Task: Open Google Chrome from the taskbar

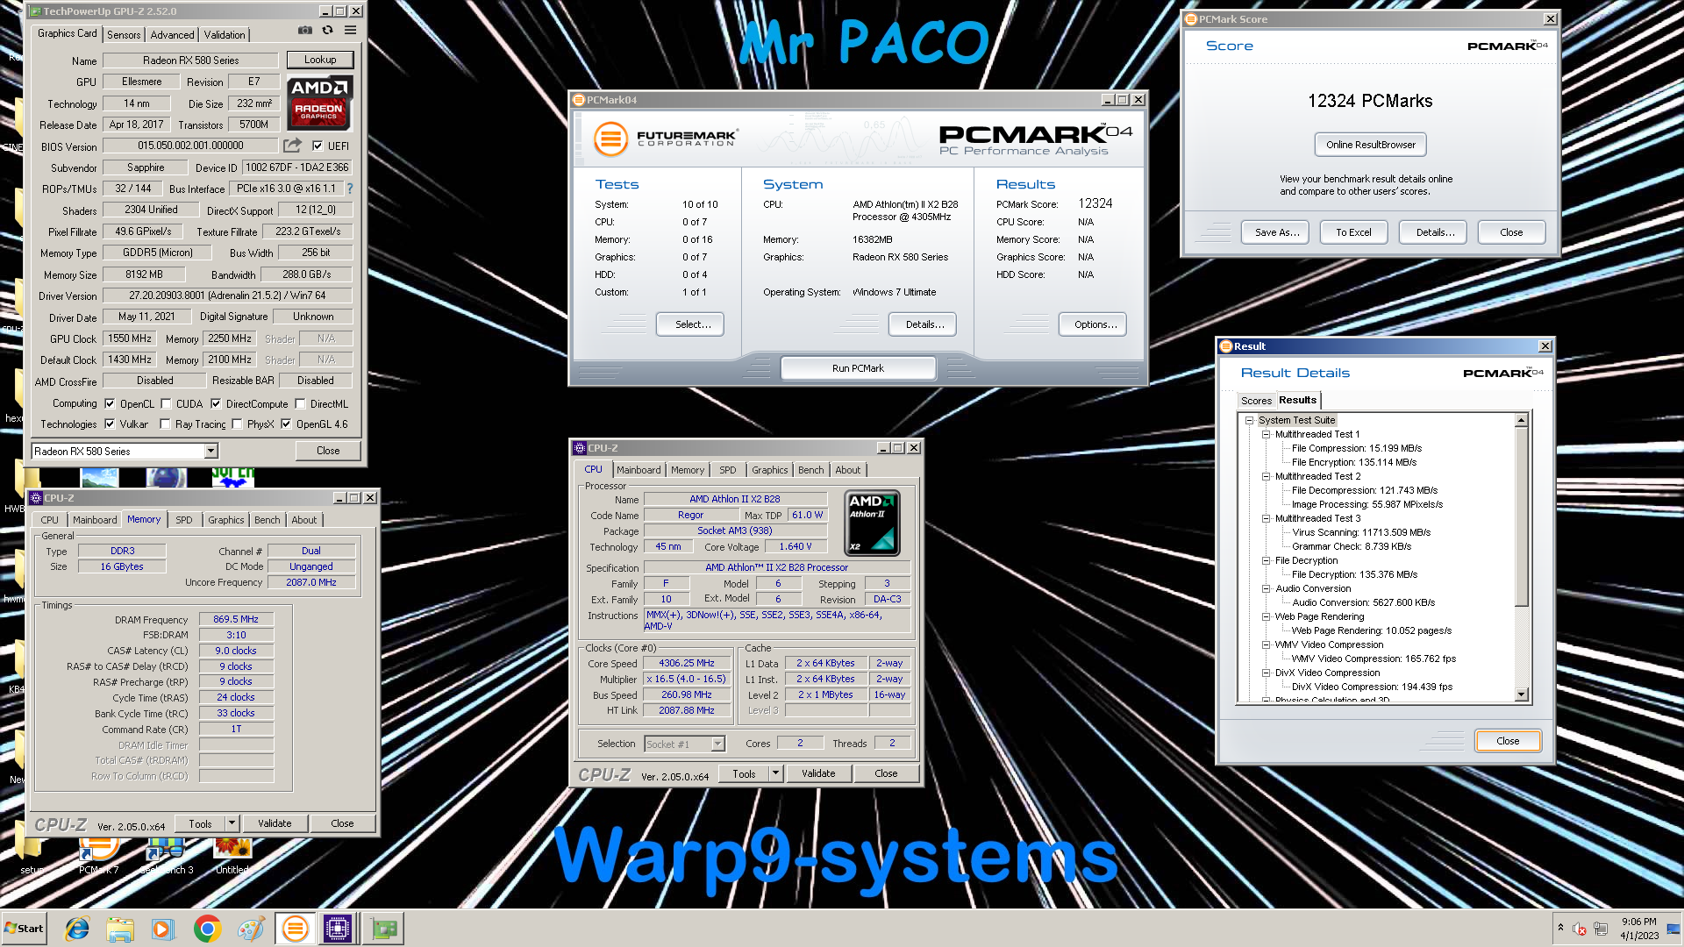Action: pos(207,929)
